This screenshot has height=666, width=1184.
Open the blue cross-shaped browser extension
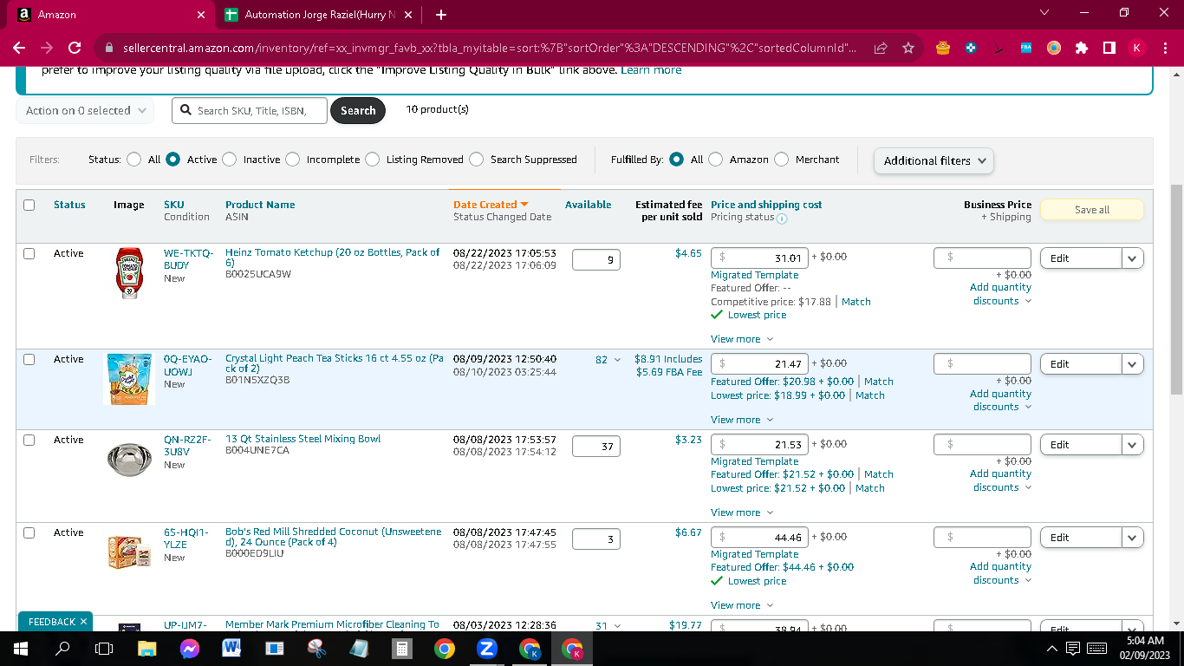971,49
